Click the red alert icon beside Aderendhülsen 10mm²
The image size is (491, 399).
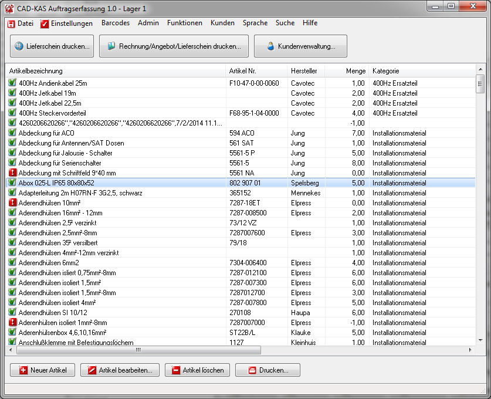pyautogui.click(x=13, y=202)
